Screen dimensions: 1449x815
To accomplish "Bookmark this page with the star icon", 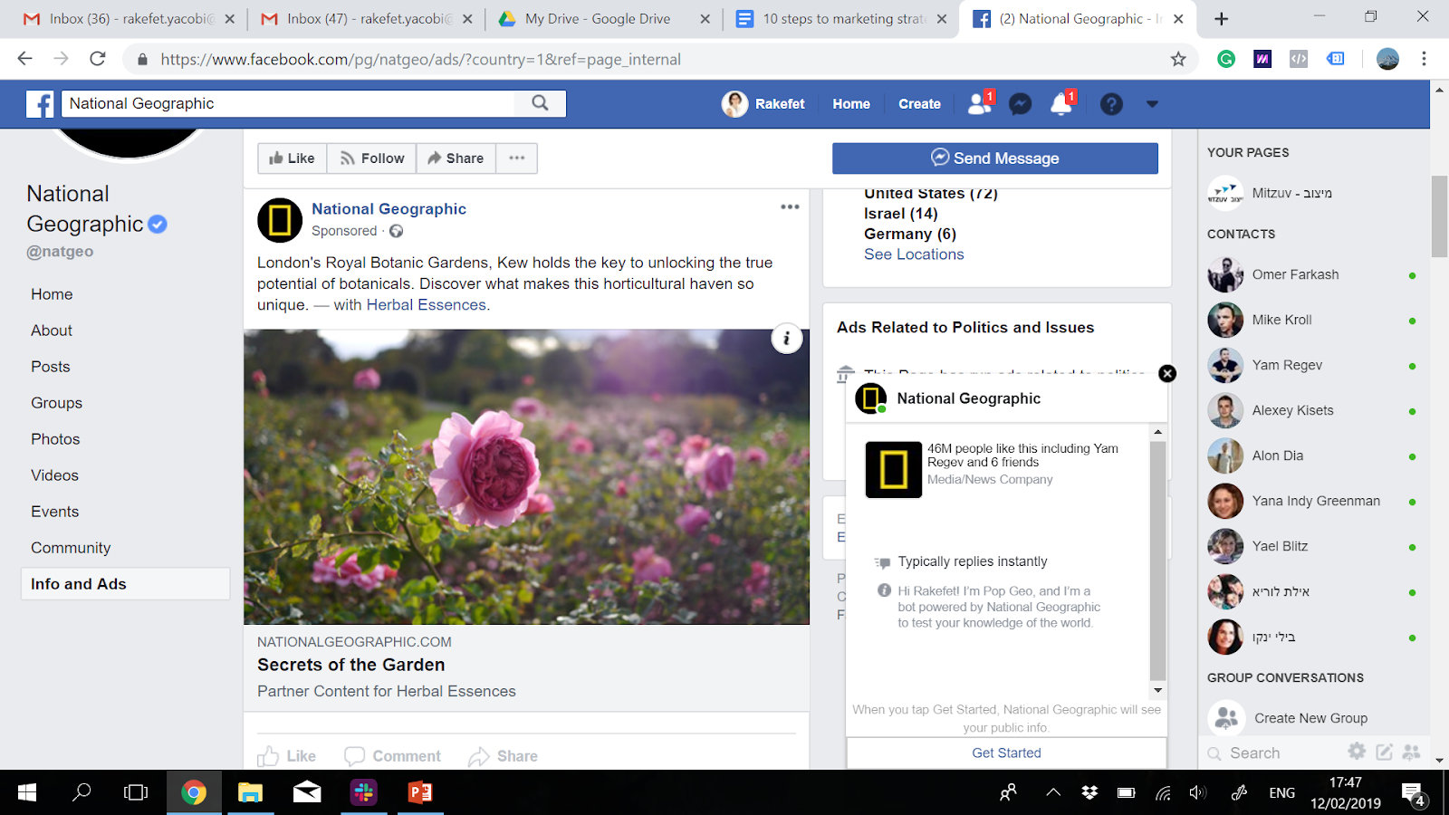I will 1178,59.
